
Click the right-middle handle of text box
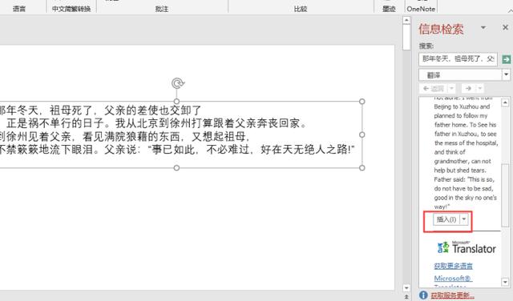362,134
